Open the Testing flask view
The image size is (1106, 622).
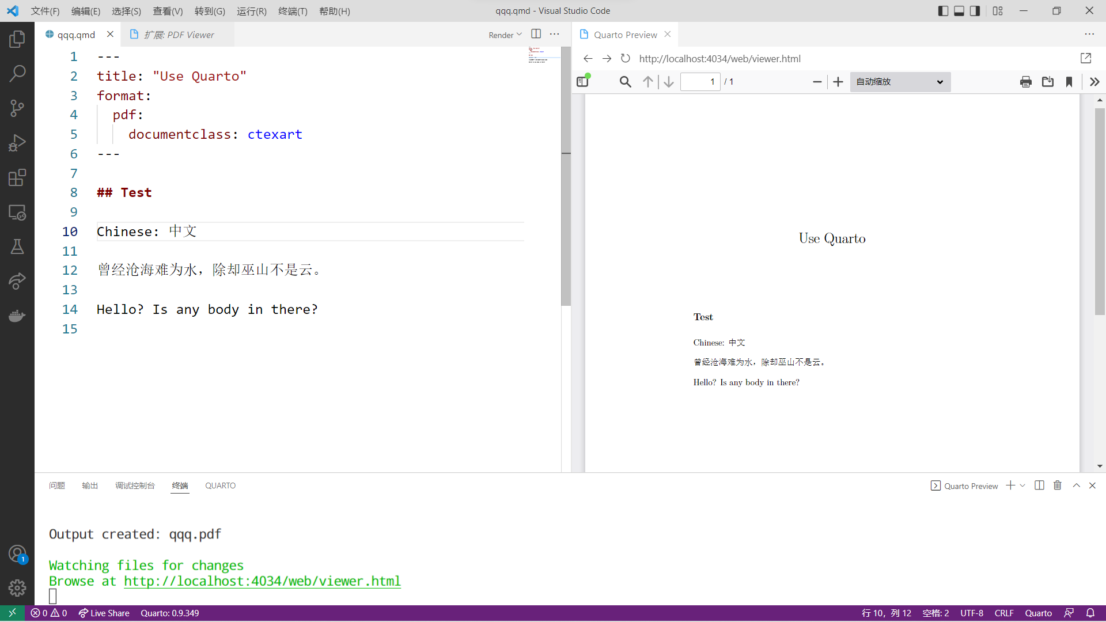[17, 246]
